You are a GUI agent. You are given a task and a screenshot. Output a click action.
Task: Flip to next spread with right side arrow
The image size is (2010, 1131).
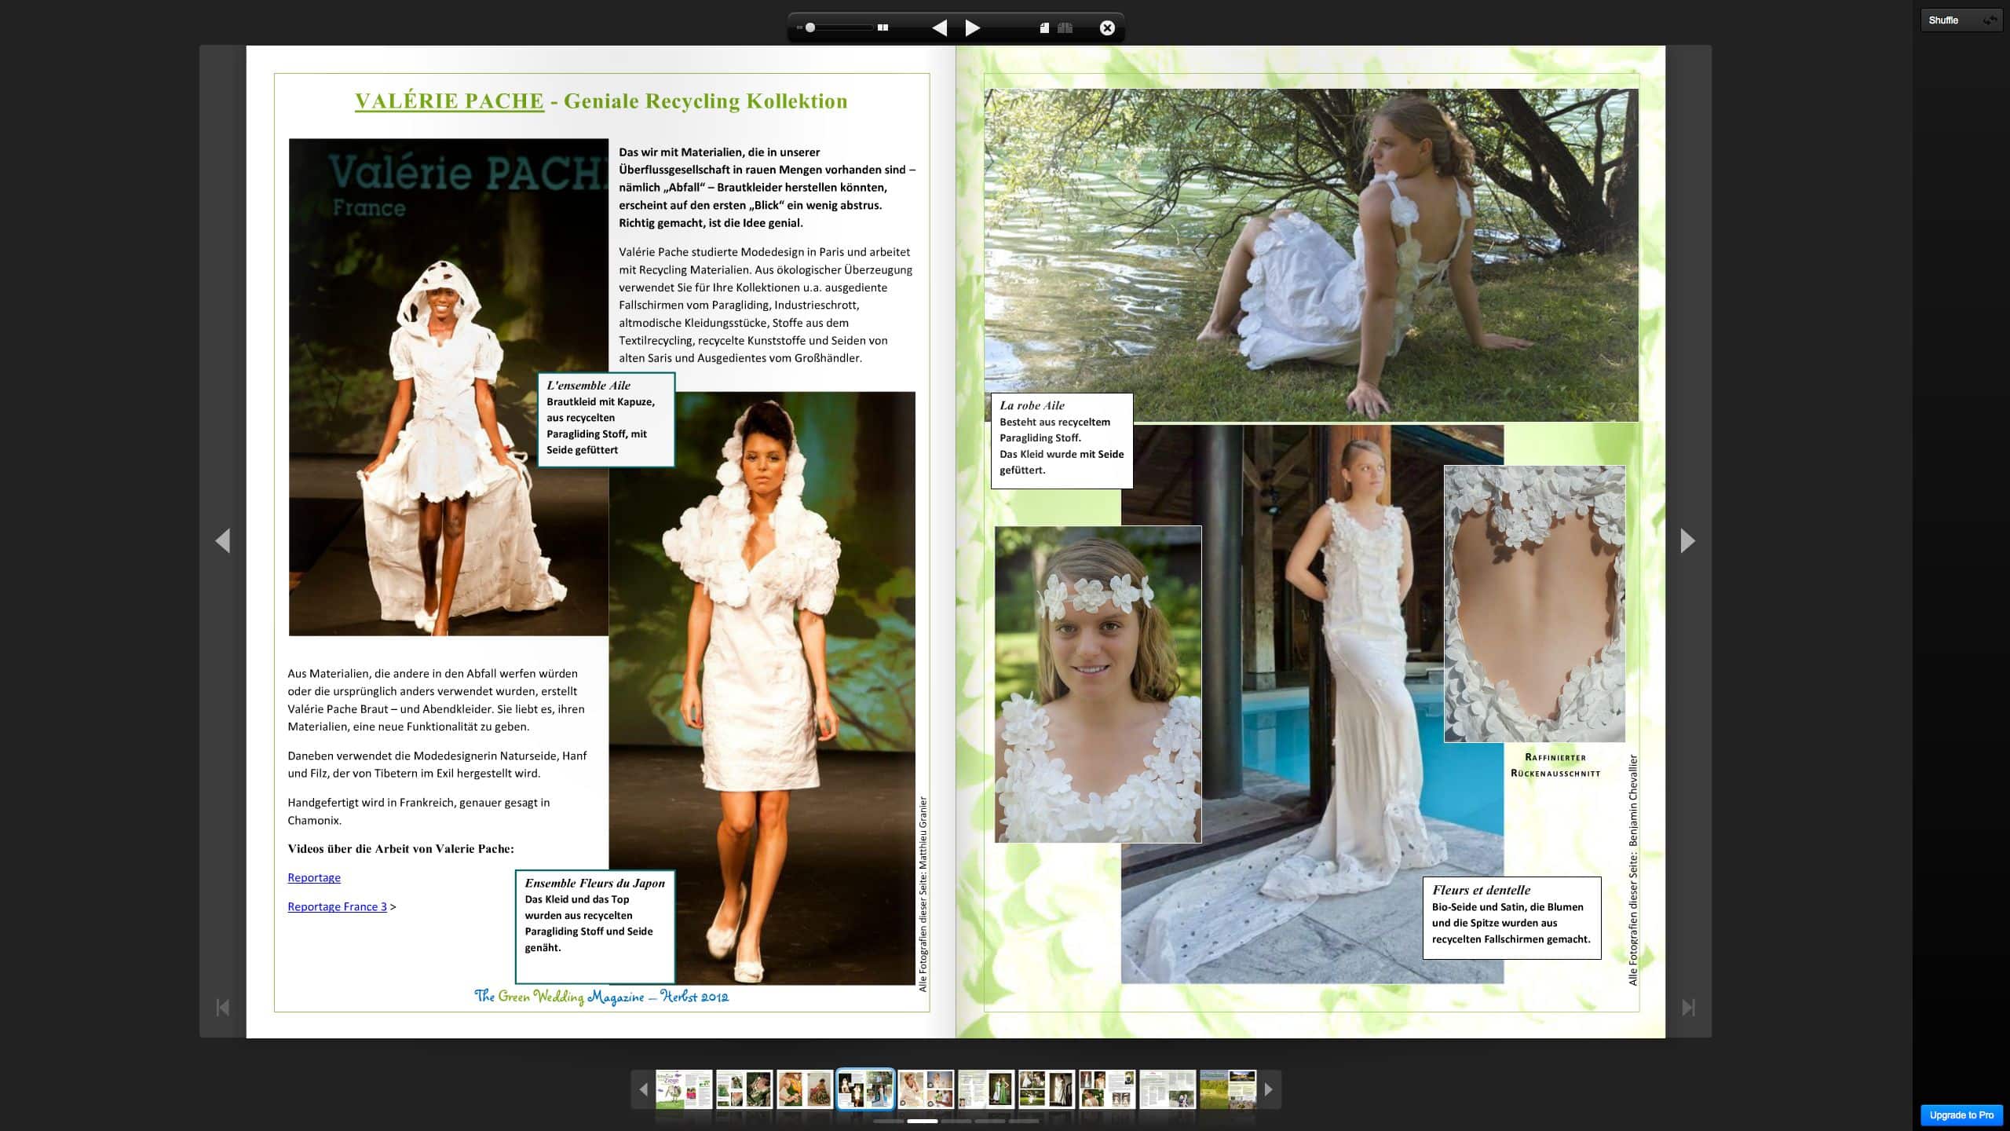[1687, 540]
